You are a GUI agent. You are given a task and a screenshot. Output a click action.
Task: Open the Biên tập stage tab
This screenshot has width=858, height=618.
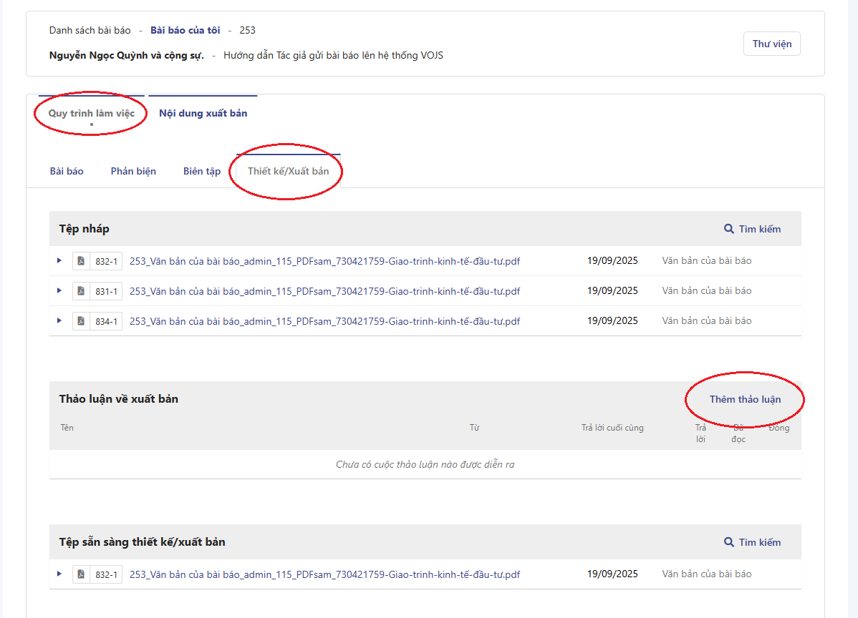coord(202,171)
